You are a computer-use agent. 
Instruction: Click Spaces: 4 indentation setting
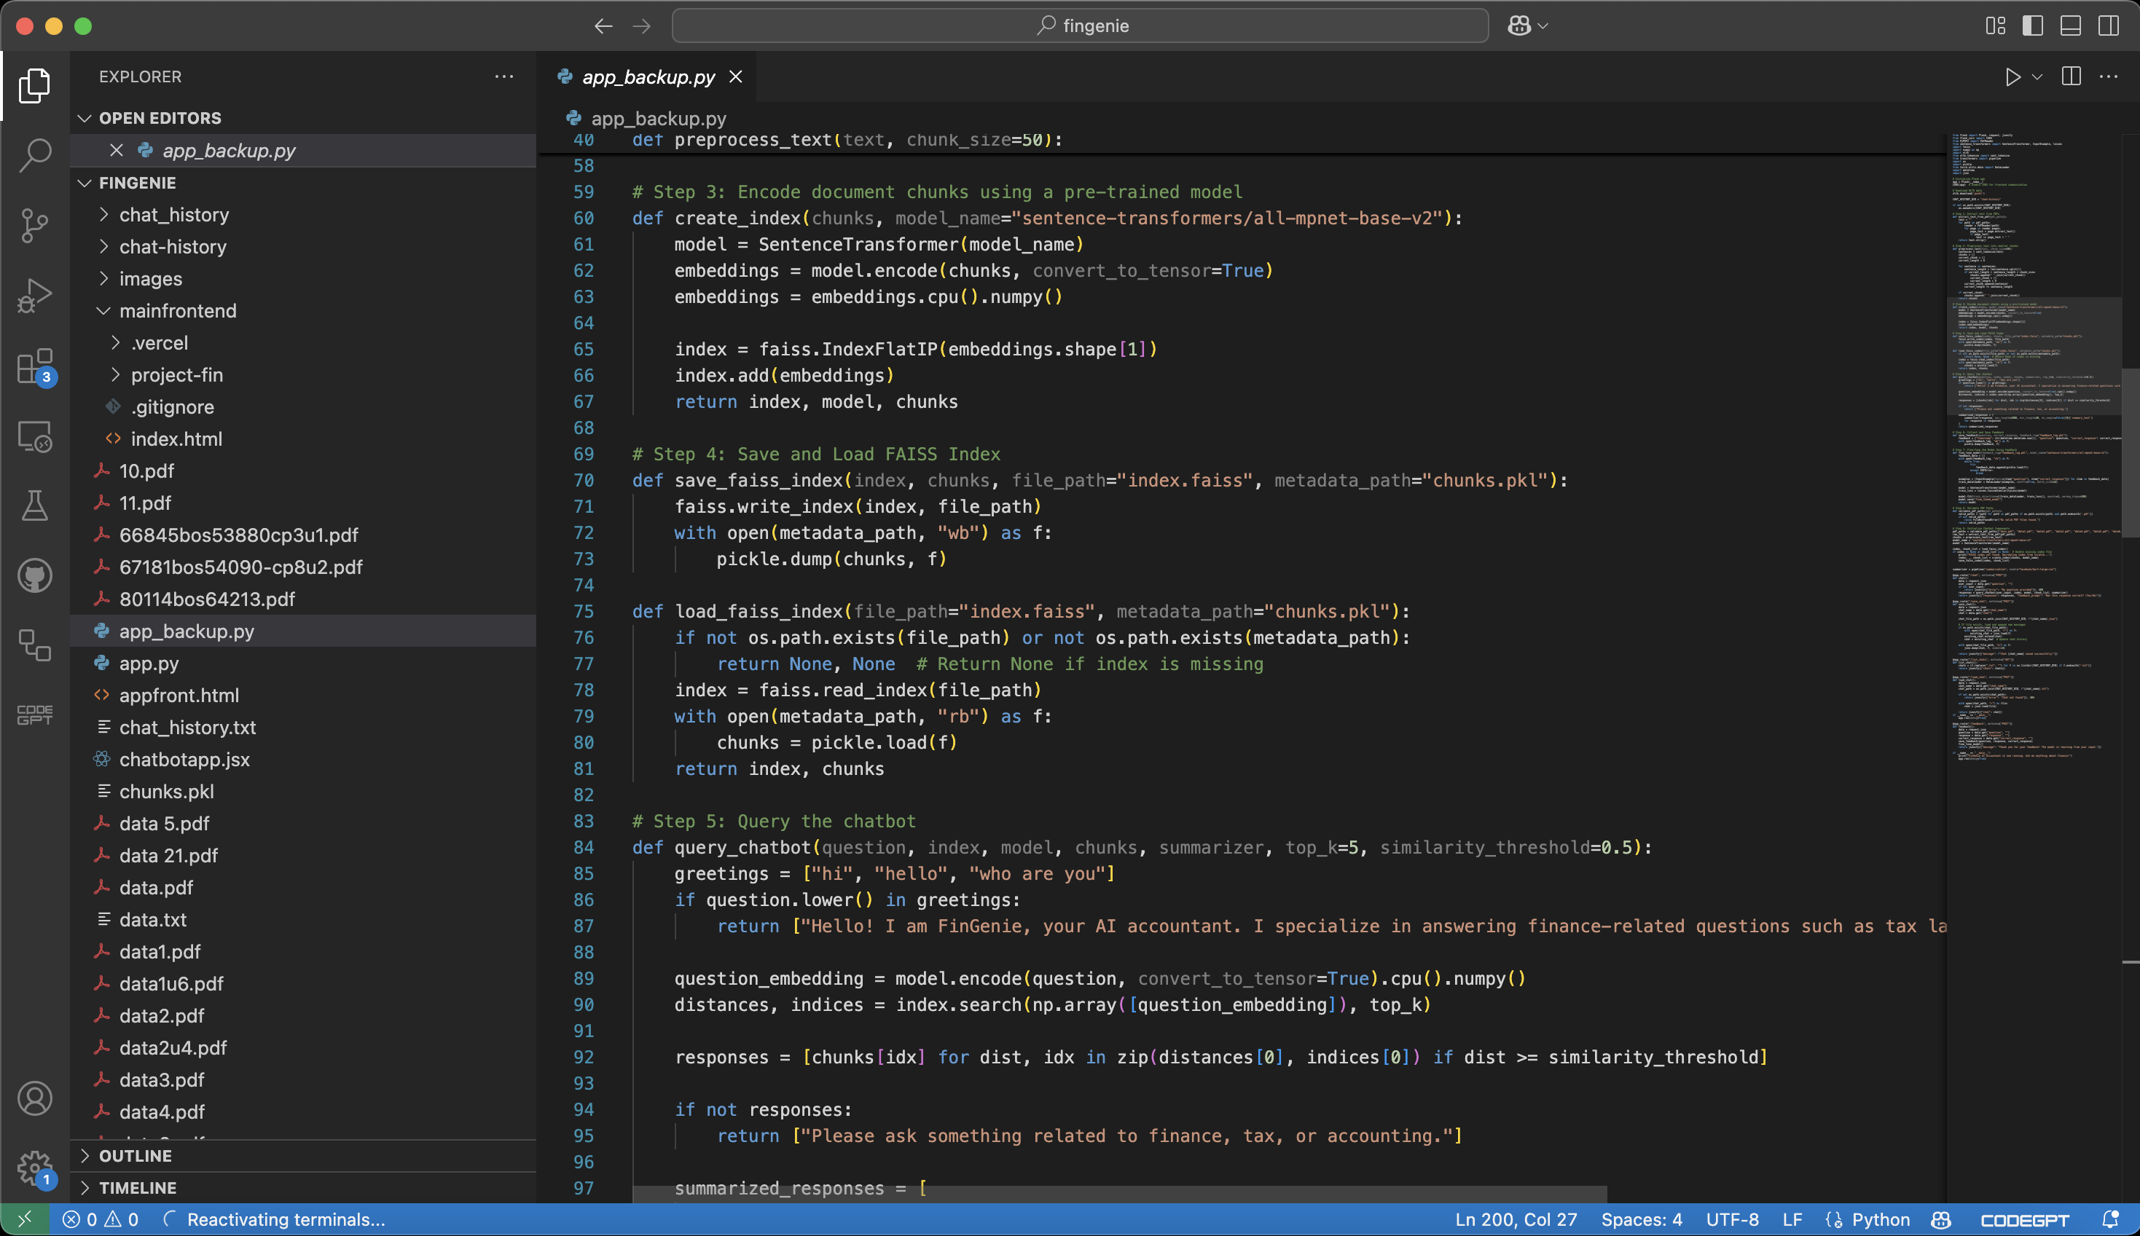coord(1641,1219)
